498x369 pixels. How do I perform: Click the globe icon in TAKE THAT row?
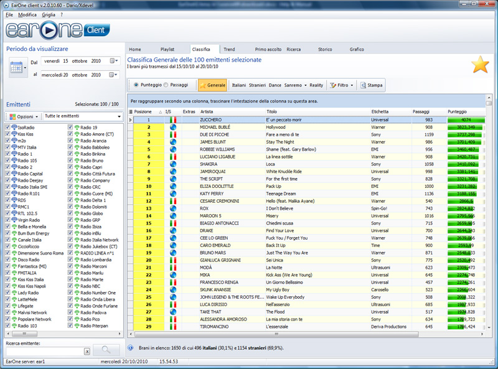[173, 312]
